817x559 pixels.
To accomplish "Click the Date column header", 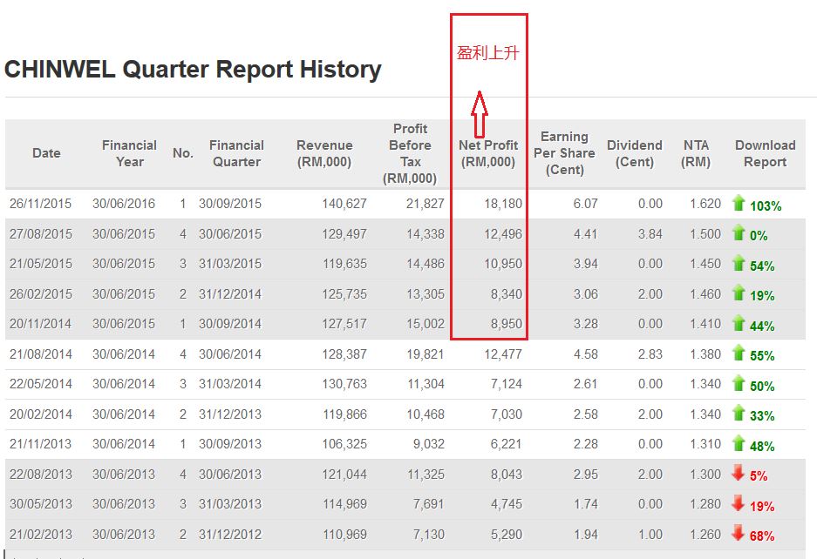I will pos(46,153).
